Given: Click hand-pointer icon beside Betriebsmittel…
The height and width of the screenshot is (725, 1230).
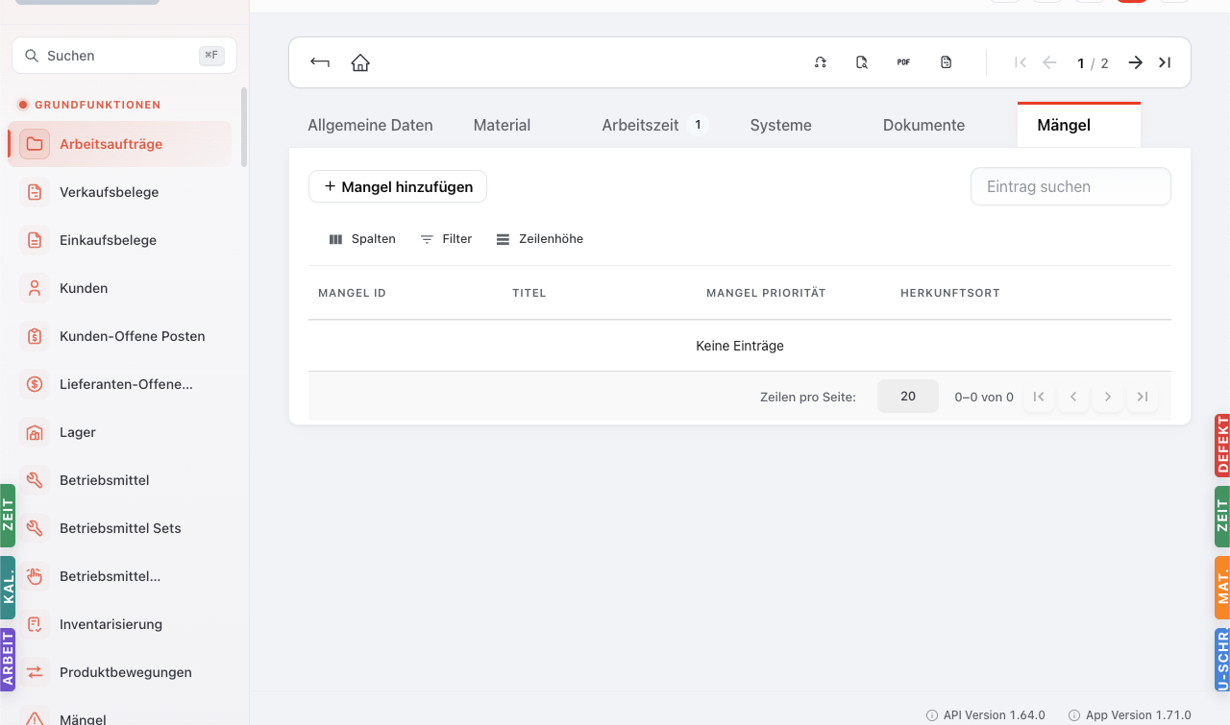Looking at the screenshot, I should [x=35, y=576].
